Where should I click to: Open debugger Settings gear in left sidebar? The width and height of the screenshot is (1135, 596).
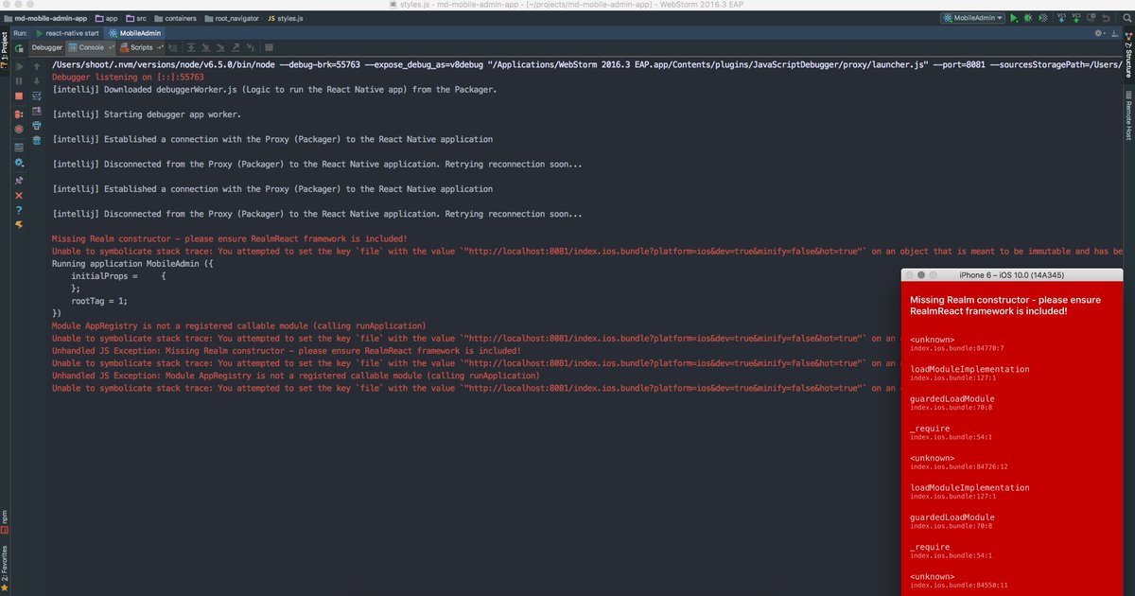[19, 162]
